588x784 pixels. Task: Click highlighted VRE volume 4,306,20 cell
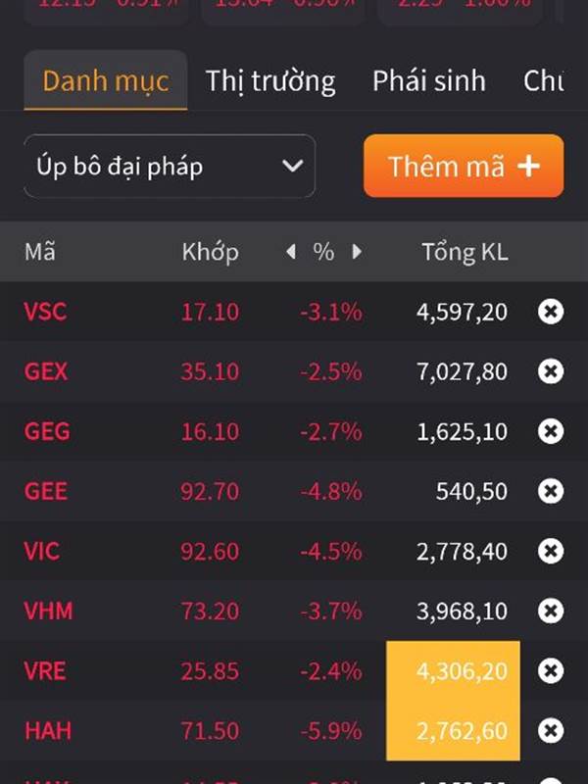click(x=453, y=670)
